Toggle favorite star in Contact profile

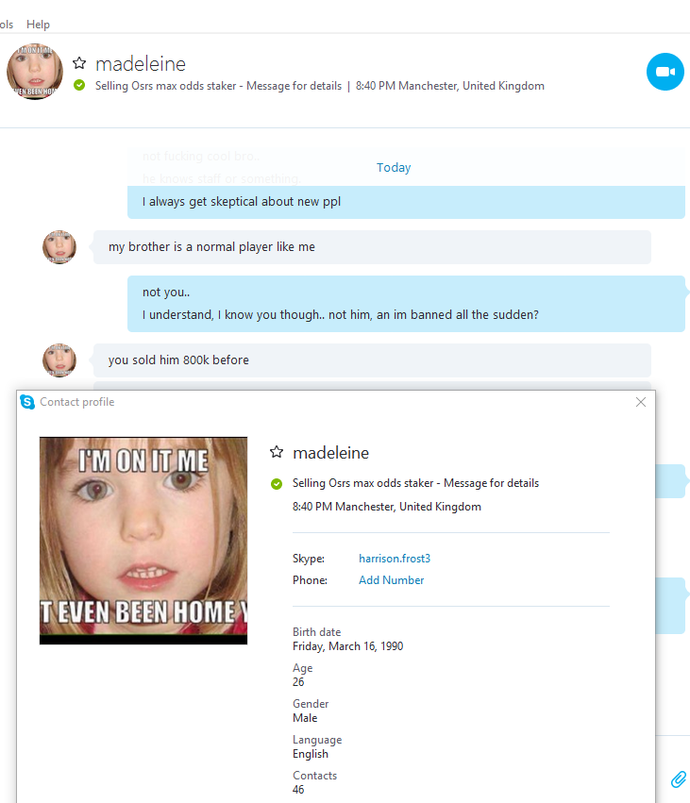(277, 452)
